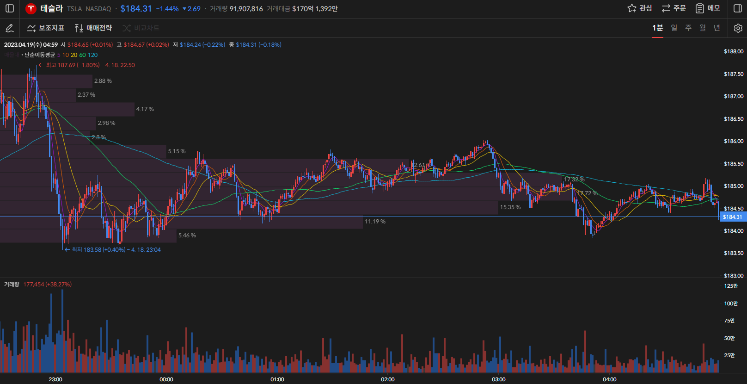The height and width of the screenshot is (384, 747).
Task: Click the 00:00 time axis label
Action: click(166, 379)
